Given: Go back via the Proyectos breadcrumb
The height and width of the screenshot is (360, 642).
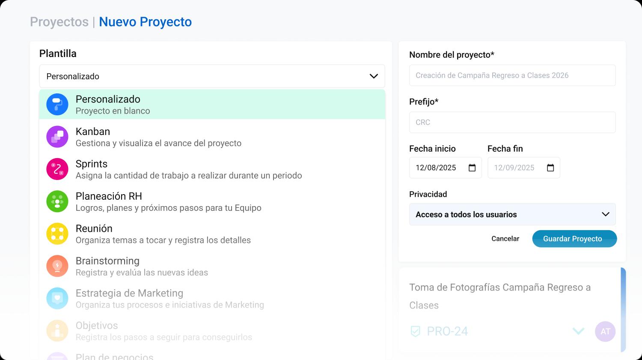Looking at the screenshot, I should pyautogui.click(x=59, y=22).
